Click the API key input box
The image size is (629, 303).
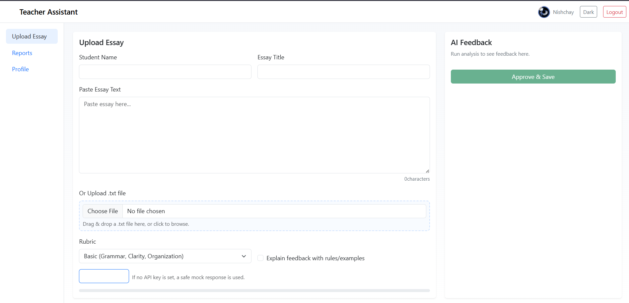[x=104, y=276]
